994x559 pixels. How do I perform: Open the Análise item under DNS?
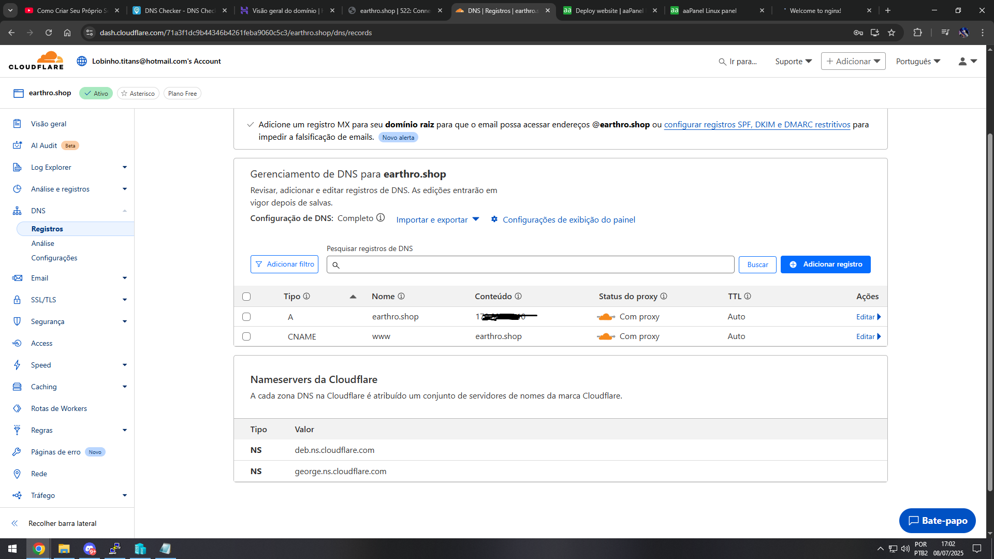[x=42, y=243]
